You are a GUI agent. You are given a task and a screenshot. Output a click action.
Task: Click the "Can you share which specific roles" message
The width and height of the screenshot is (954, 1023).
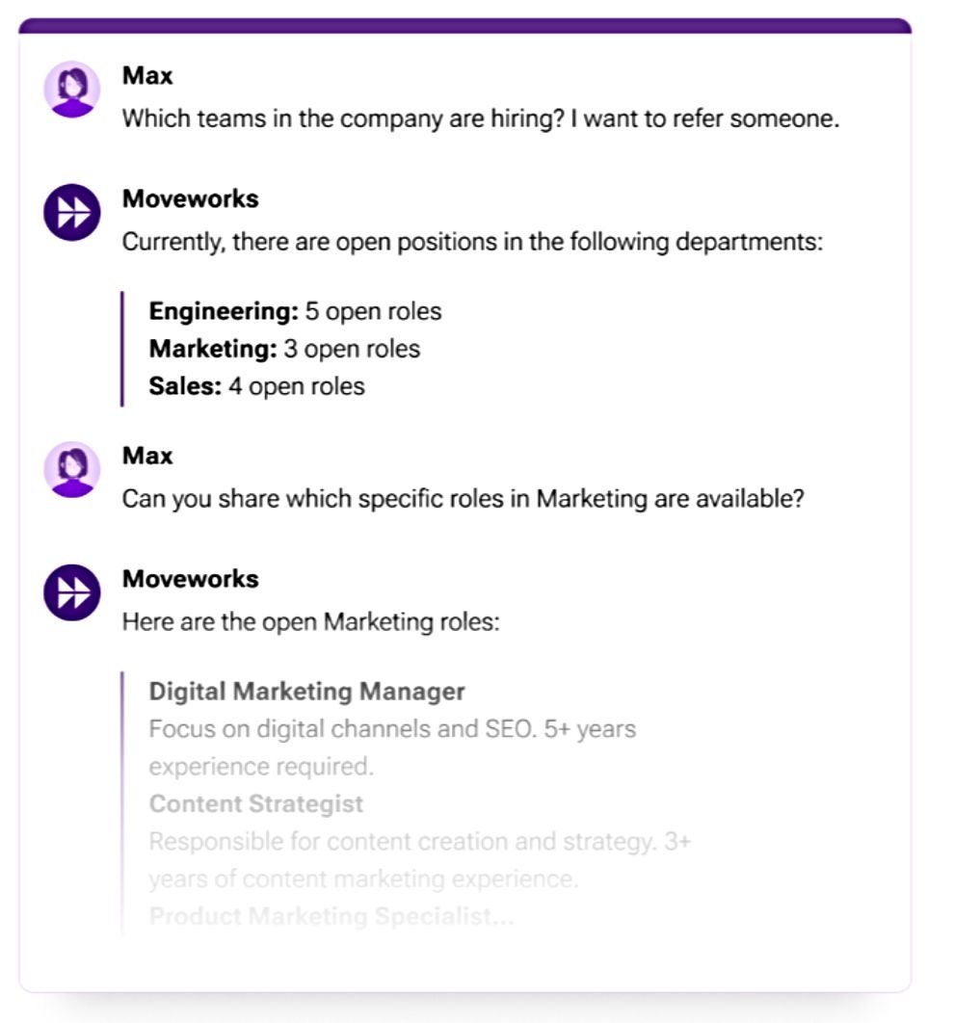tap(462, 500)
